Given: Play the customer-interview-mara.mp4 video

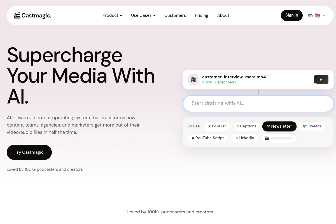Looking at the screenshot, I should 321,80.
